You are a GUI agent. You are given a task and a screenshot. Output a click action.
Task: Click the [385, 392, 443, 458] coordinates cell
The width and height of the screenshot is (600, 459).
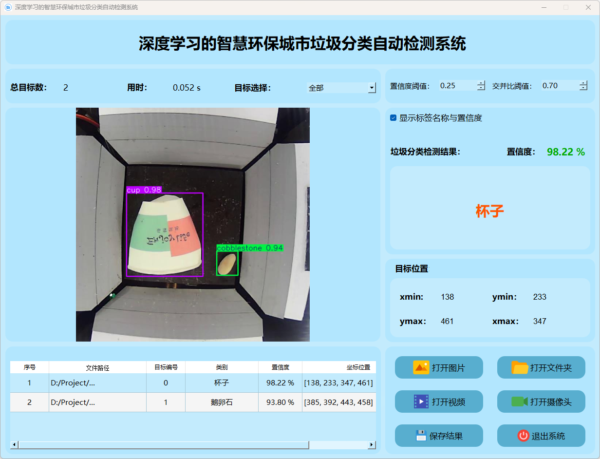tap(339, 402)
